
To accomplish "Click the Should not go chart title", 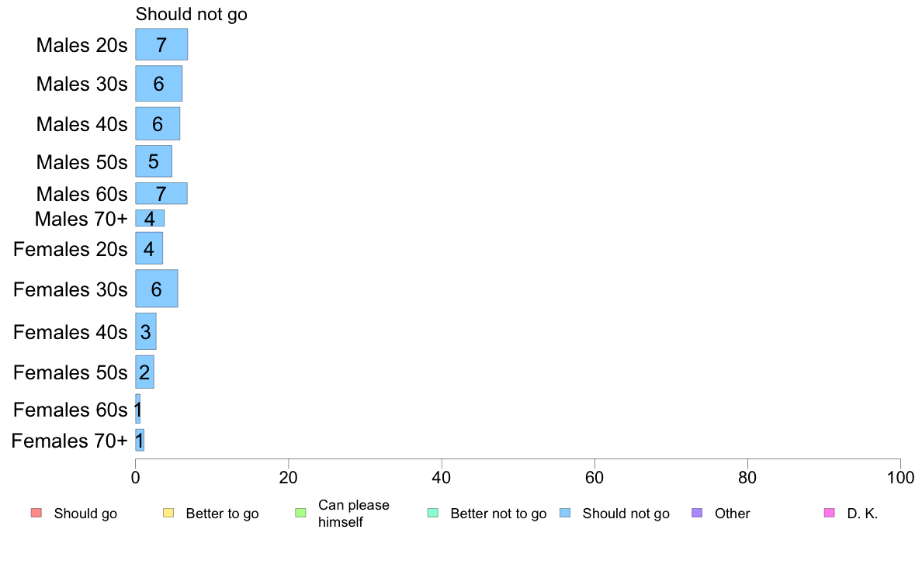I will (191, 14).
